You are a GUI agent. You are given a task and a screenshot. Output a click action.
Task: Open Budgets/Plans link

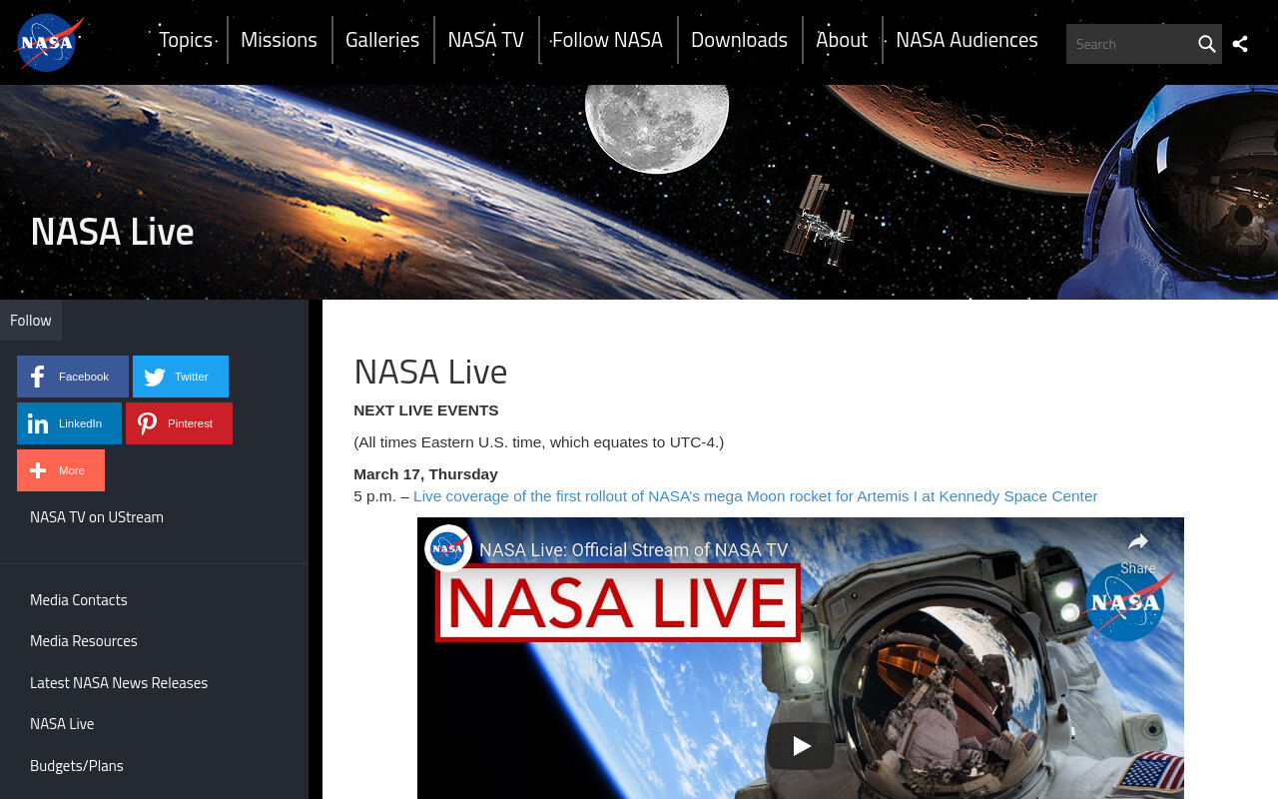pyautogui.click(x=77, y=766)
